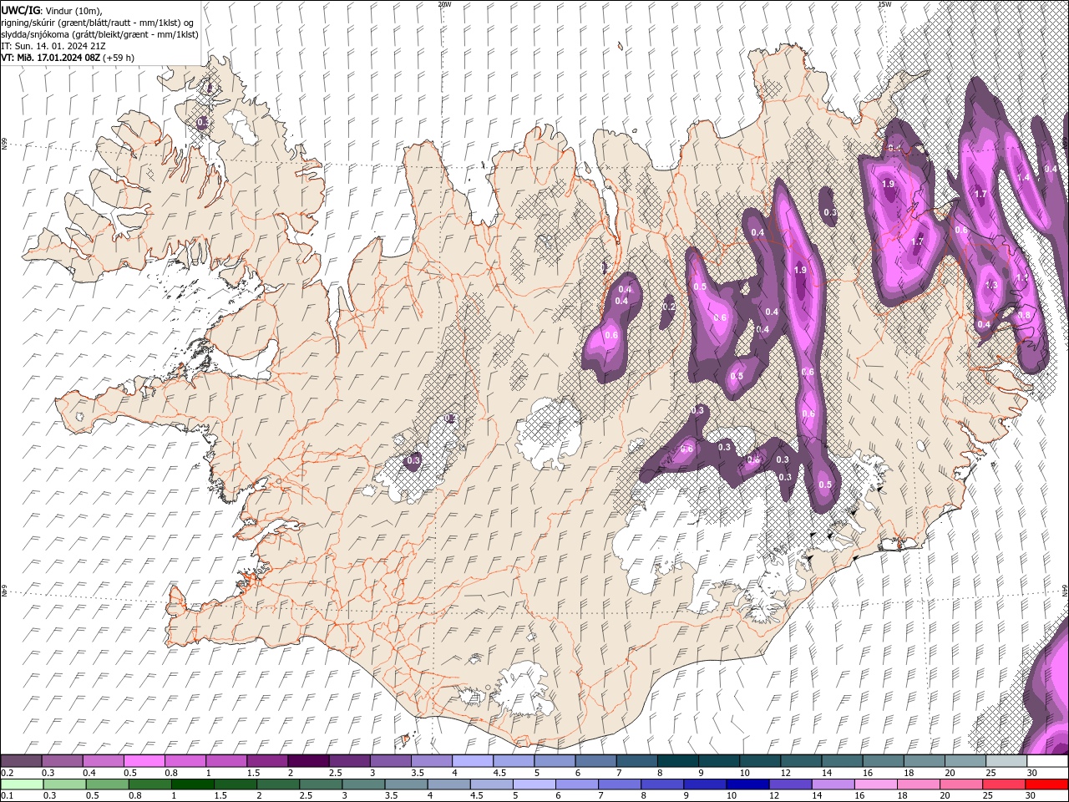Click the 'IT: Sun. 14. 01. 2024 21Z' line

(53, 46)
